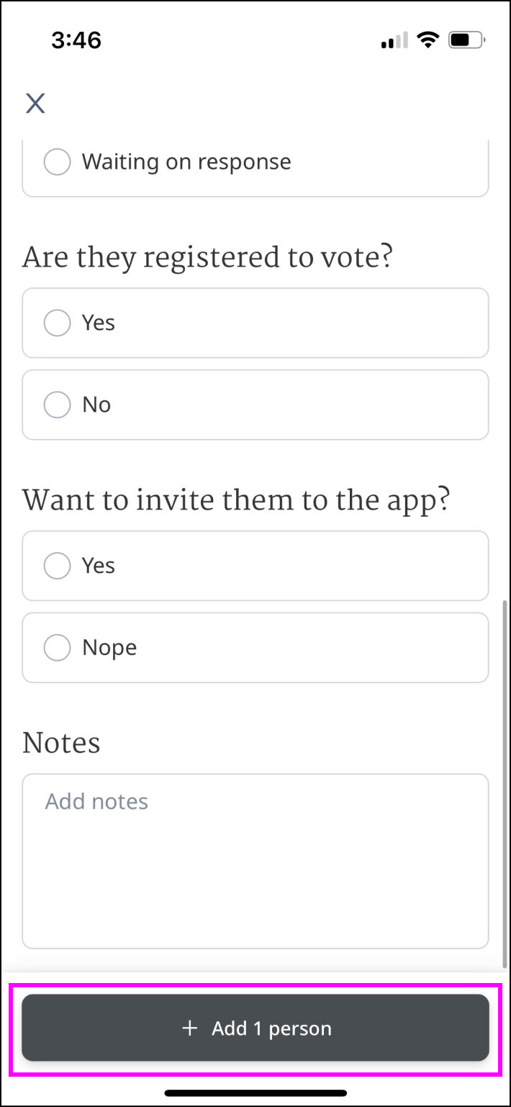Viewport: 511px width, 1107px height.
Task: Tap the Notes section heading
Action: [x=61, y=743]
